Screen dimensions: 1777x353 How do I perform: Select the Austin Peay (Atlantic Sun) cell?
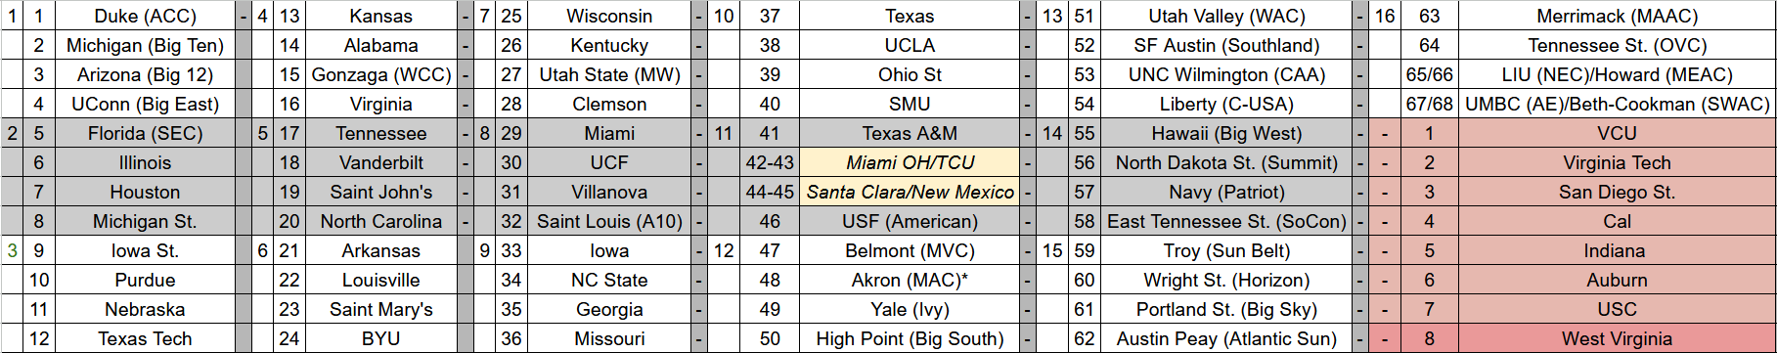coord(1226,338)
